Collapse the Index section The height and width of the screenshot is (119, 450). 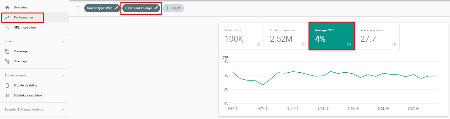tap(63, 41)
